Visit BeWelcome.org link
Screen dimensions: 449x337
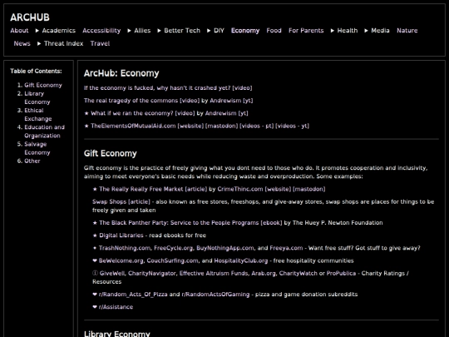(x=122, y=260)
